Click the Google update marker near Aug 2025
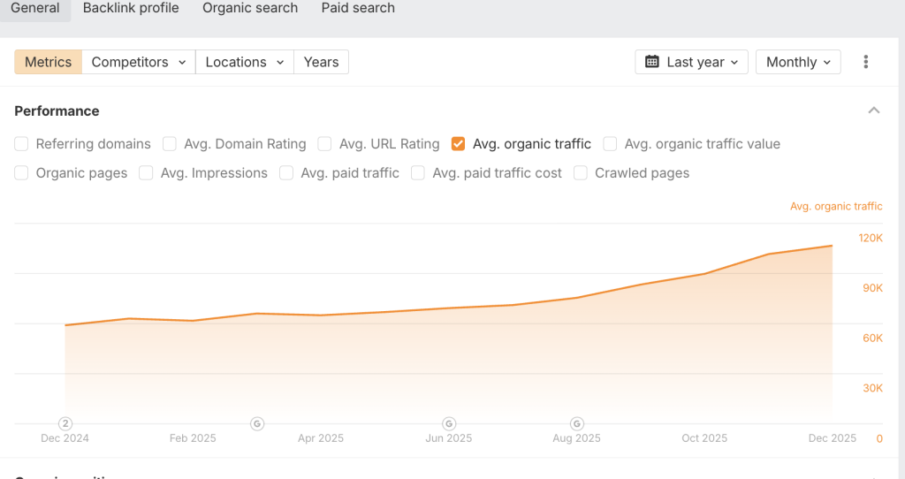The height and width of the screenshot is (479, 905). pos(577,423)
